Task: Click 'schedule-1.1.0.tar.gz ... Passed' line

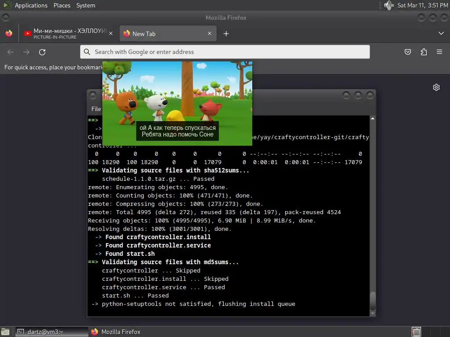Action: (x=158, y=179)
